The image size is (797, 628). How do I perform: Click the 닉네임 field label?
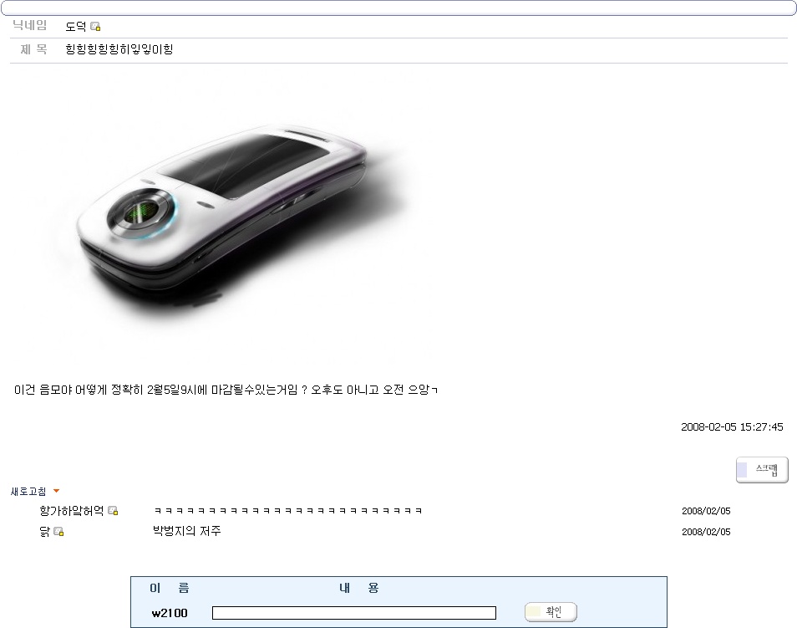[29, 25]
